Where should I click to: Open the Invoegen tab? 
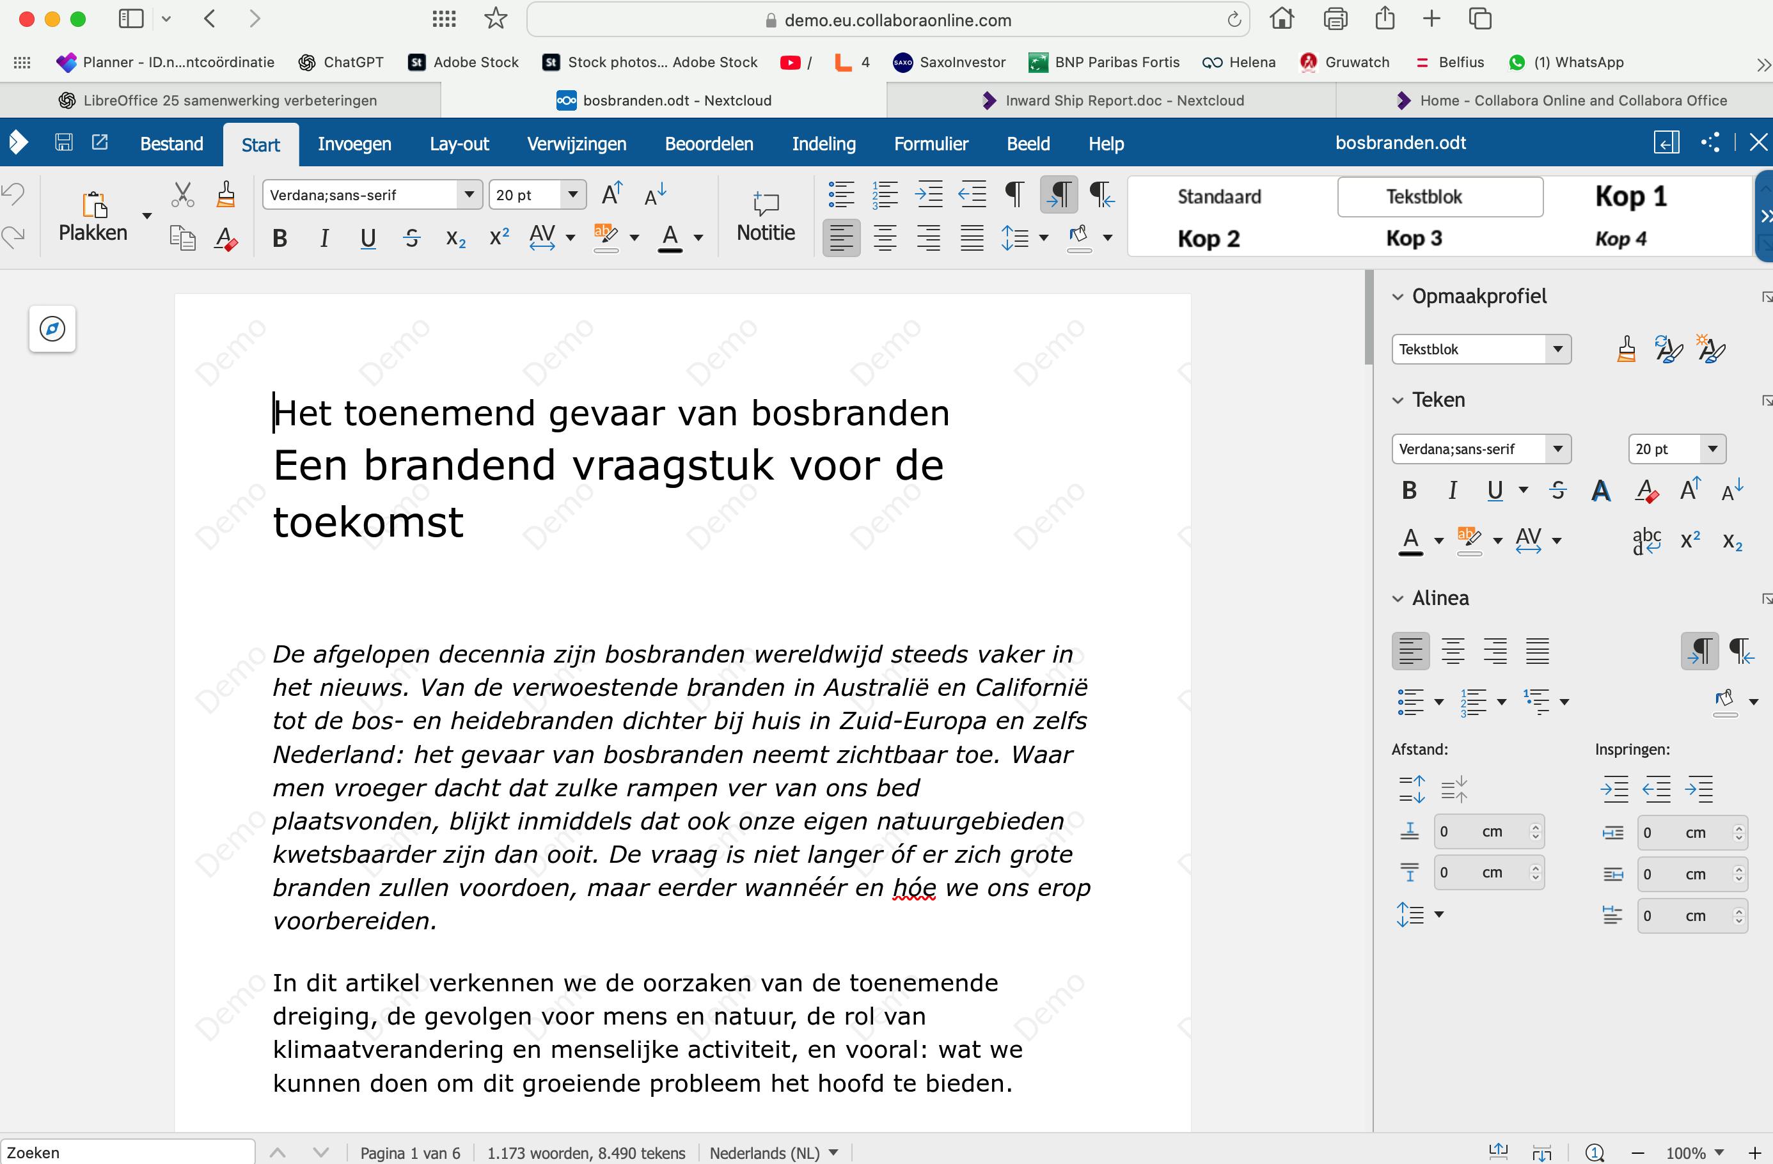pos(354,144)
